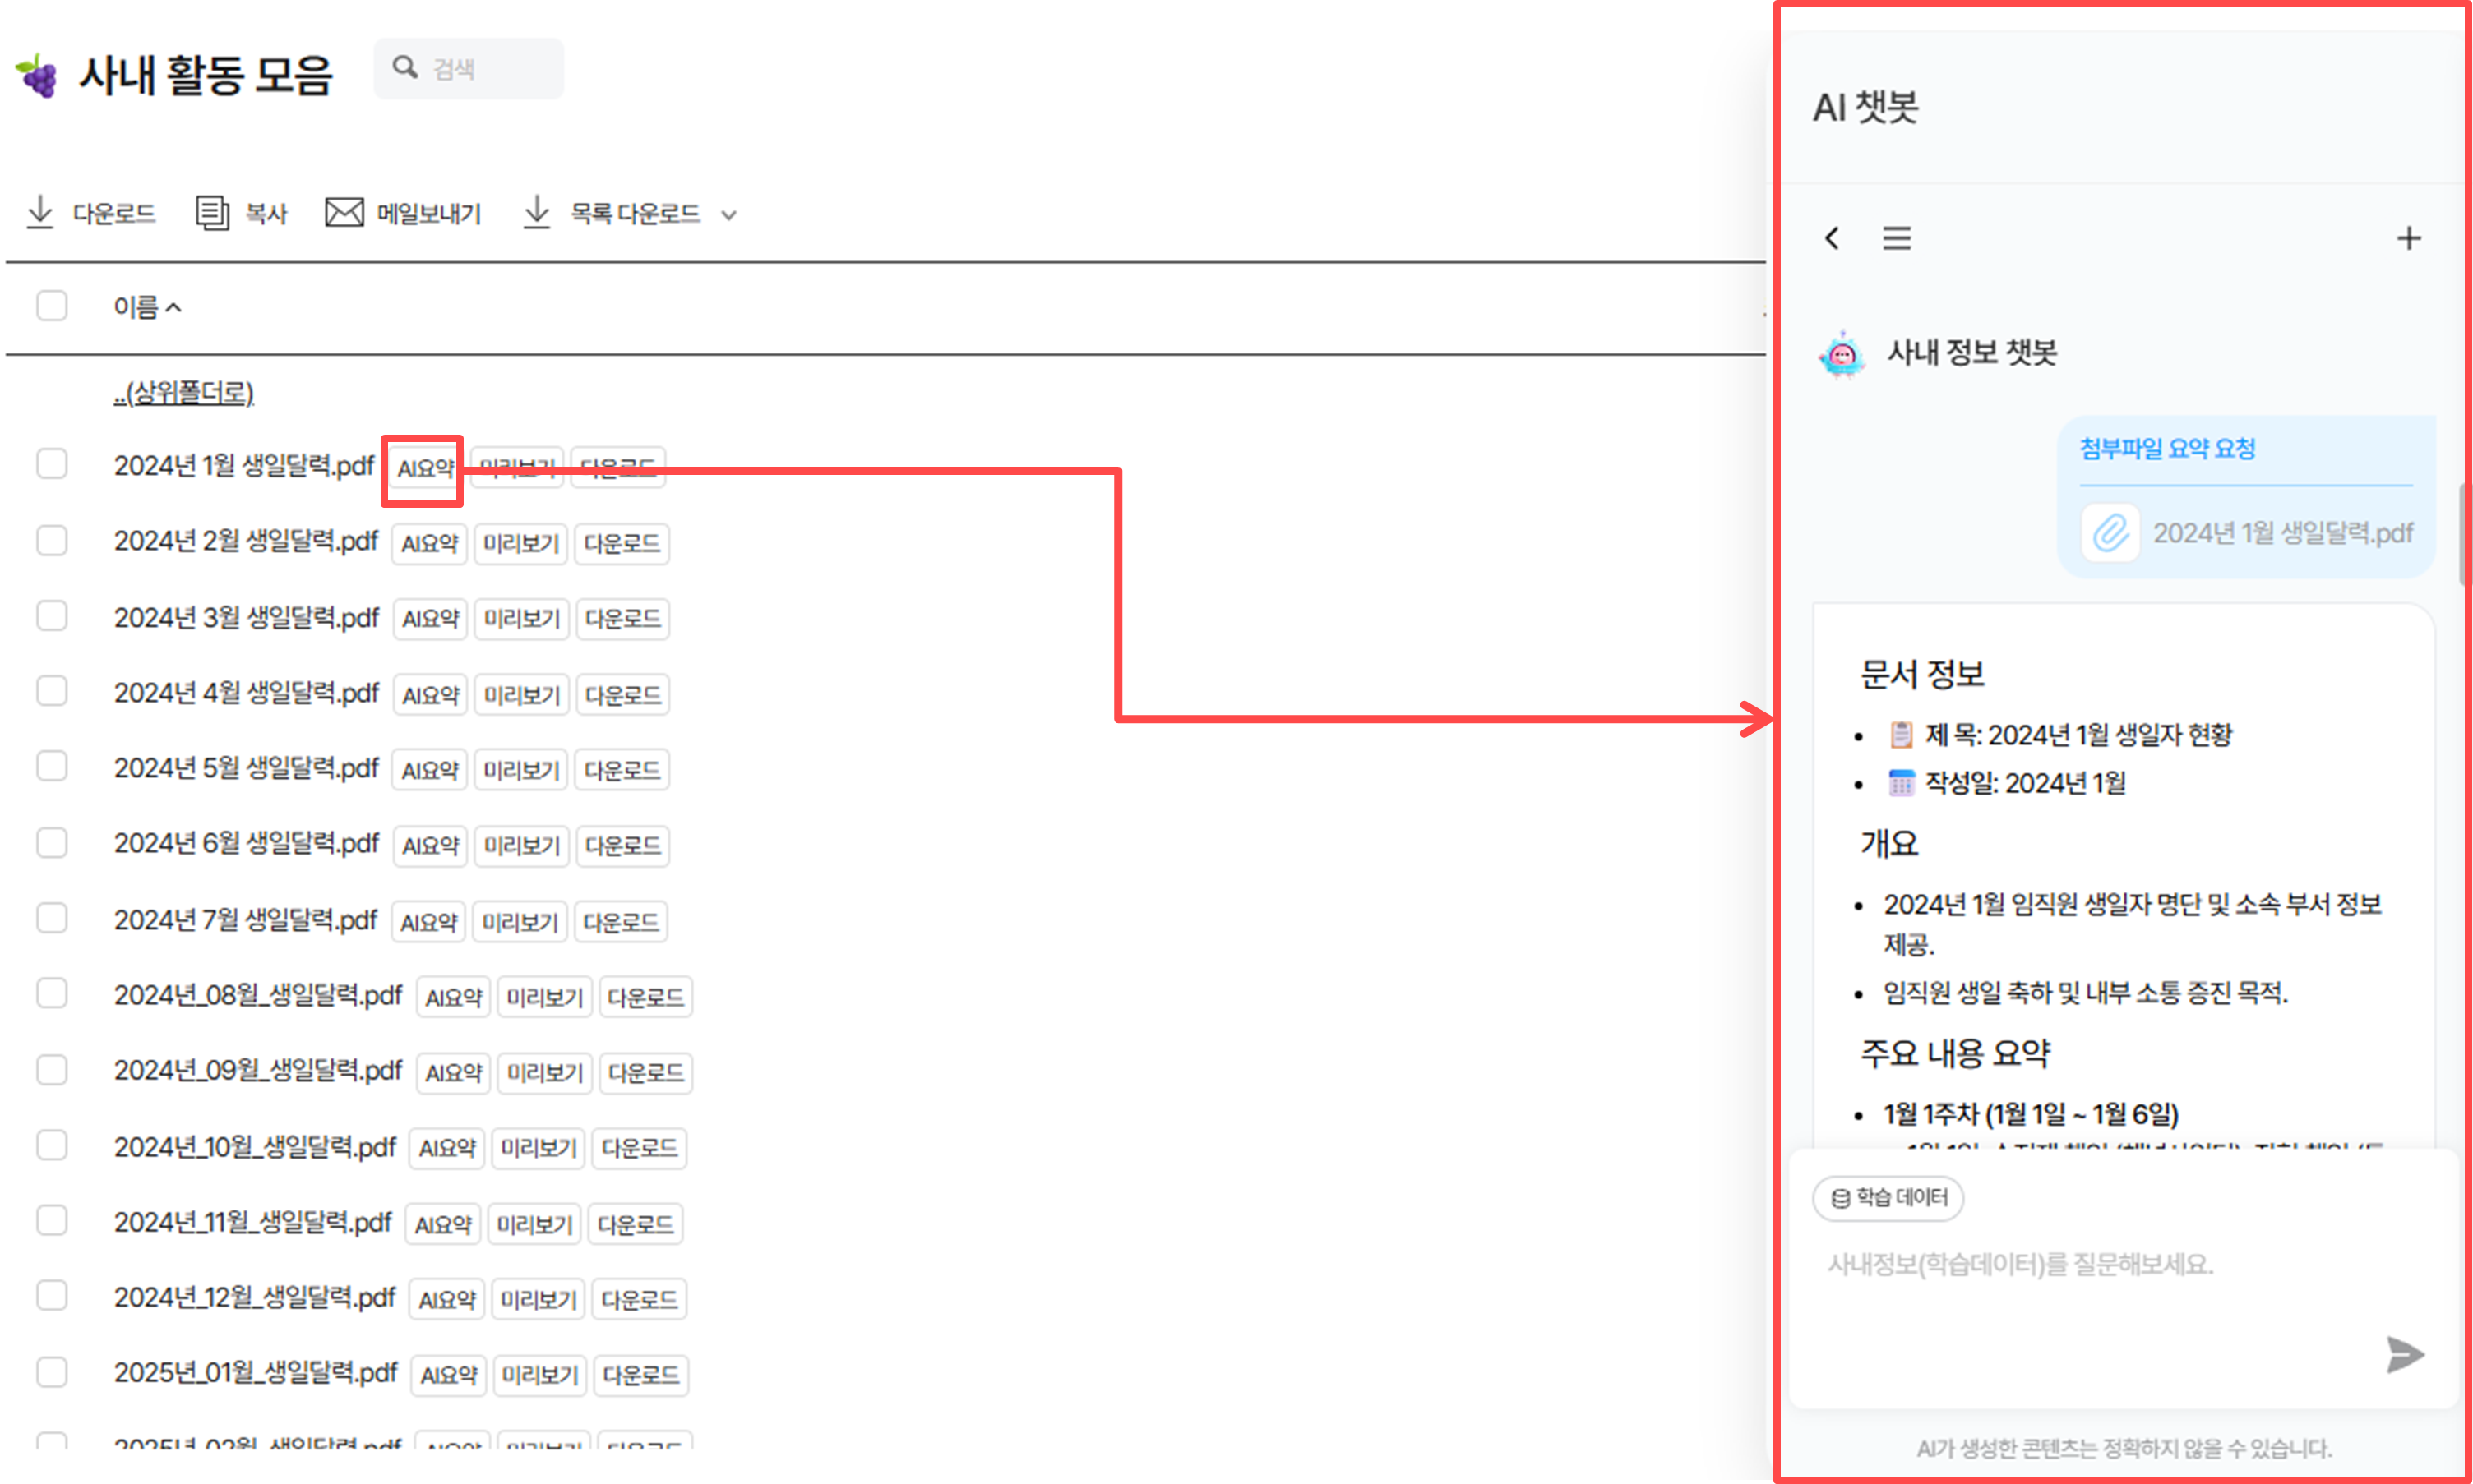Viewport: 2473px width, 1484px height.
Task: Click 다운로드 for 2024년_10월_생일달력.pdf
Action: click(x=640, y=1148)
